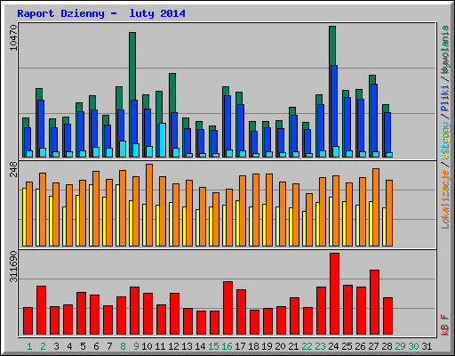The width and height of the screenshot is (455, 356).
Task: Click the day 22 weekend label
Action: 307,346
